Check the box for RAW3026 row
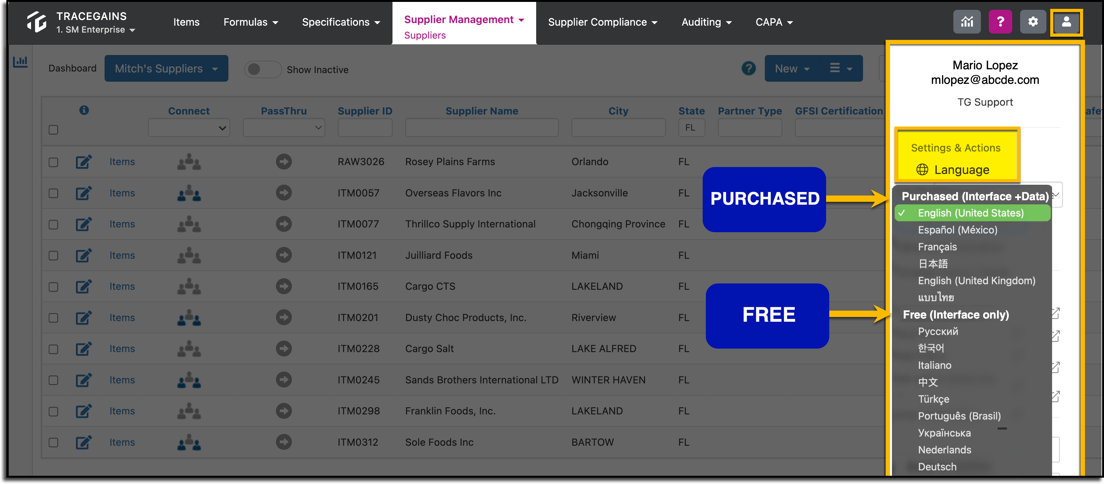The height and width of the screenshot is (484, 1104). (x=53, y=162)
